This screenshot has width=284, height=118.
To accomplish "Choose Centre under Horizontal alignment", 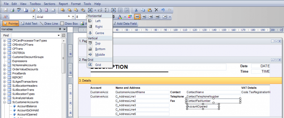I will click(100, 33).
